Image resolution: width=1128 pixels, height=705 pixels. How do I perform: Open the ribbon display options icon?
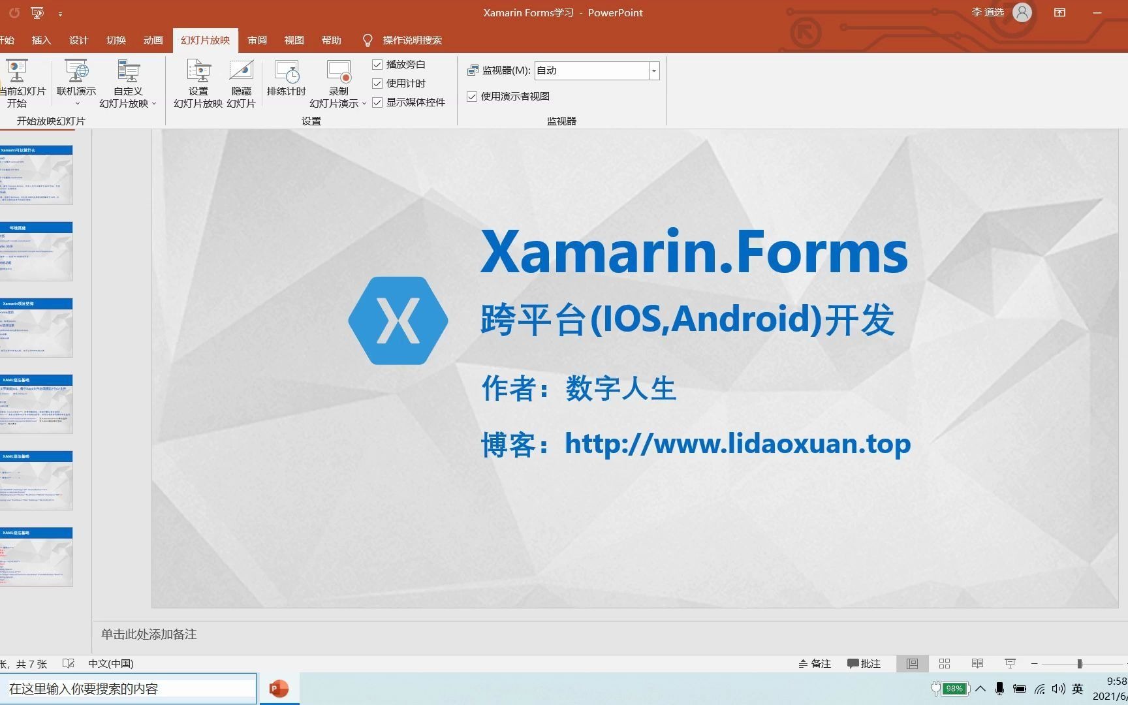coord(1059,12)
